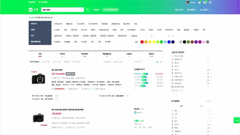Open the 상품타입(전체) dropdown

[123, 62]
